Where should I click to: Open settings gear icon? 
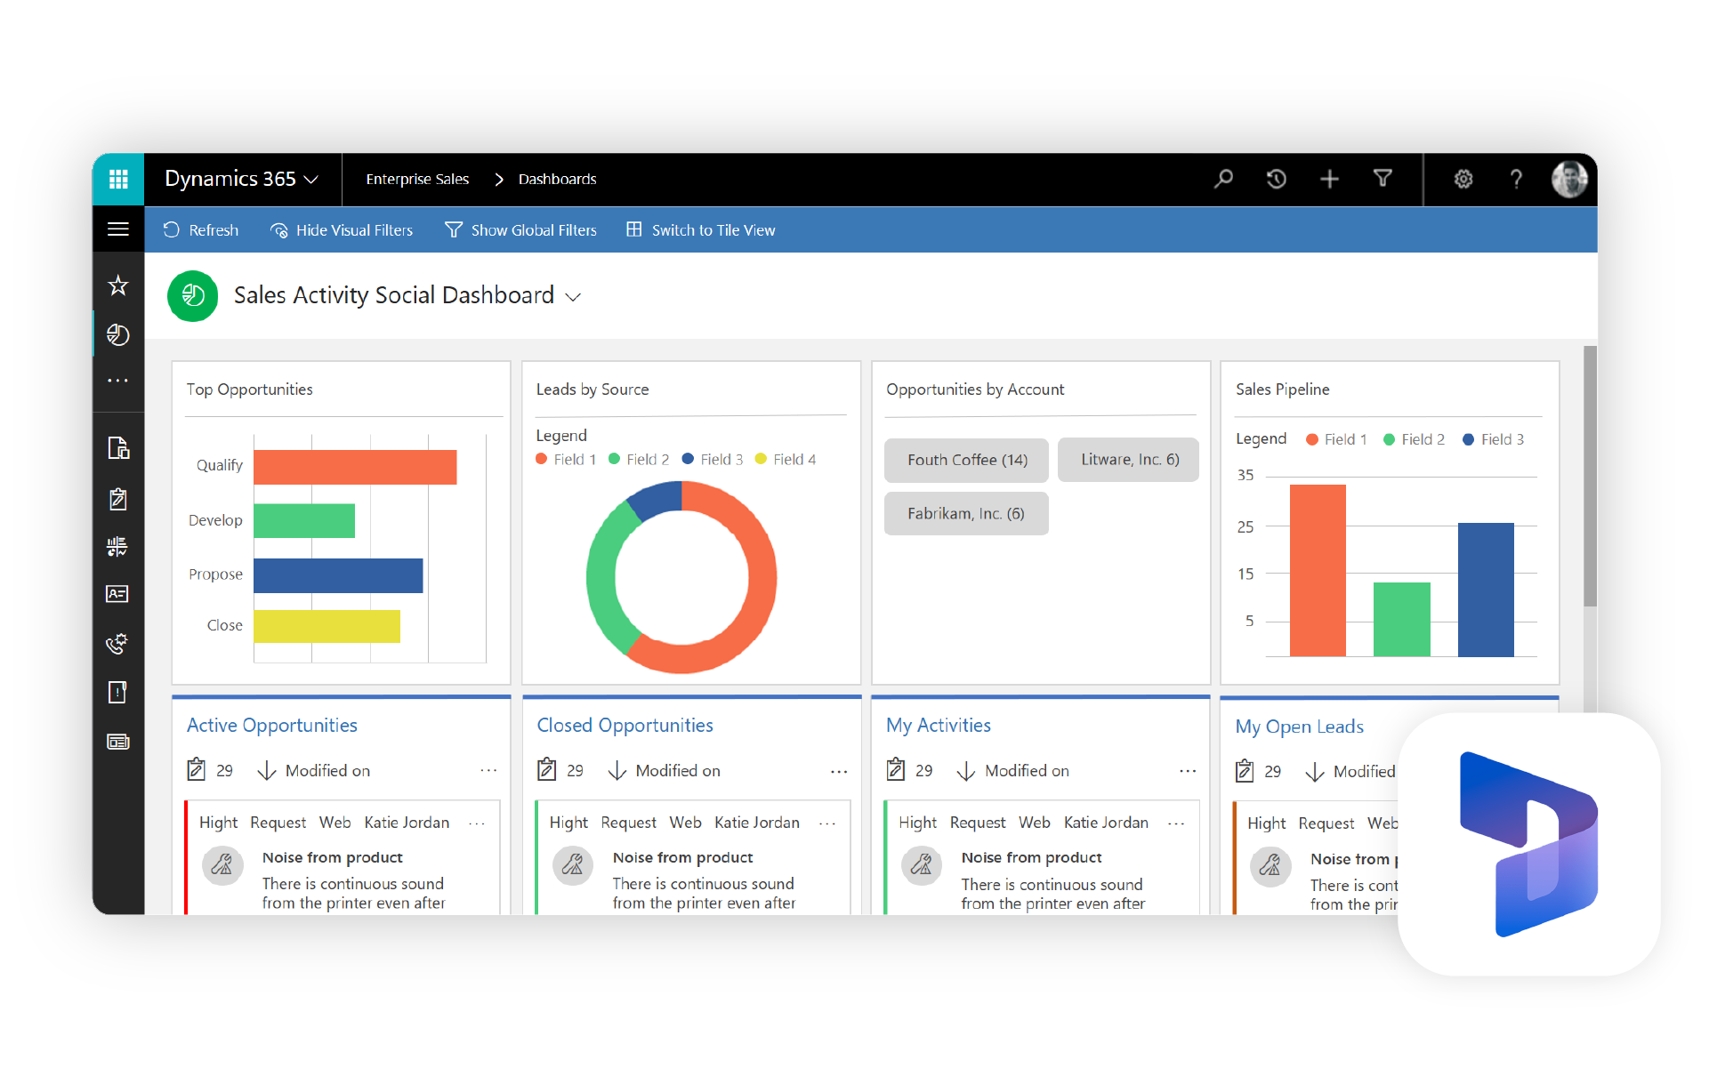[1463, 180]
